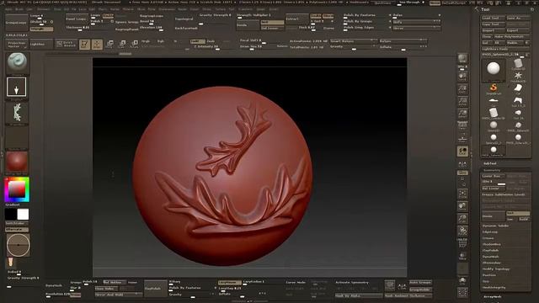Select the PolyMesh3D star tool
This screenshot has height=303, width=539.
[518, 77]
